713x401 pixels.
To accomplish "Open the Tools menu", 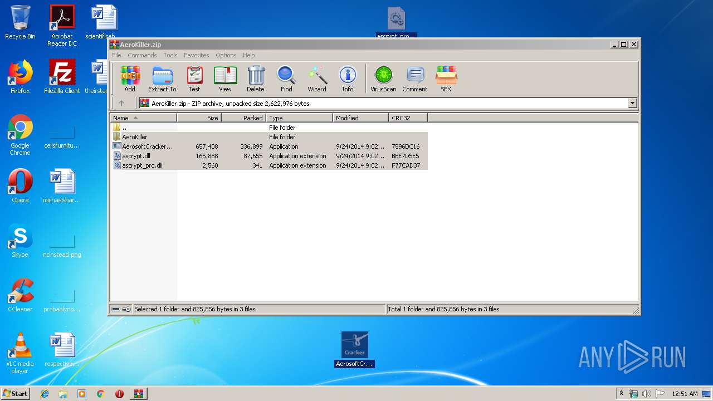I will click(x=170, y=55).
